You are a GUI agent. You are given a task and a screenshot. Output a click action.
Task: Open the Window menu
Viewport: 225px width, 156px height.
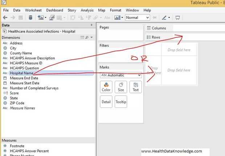[132, 10]
